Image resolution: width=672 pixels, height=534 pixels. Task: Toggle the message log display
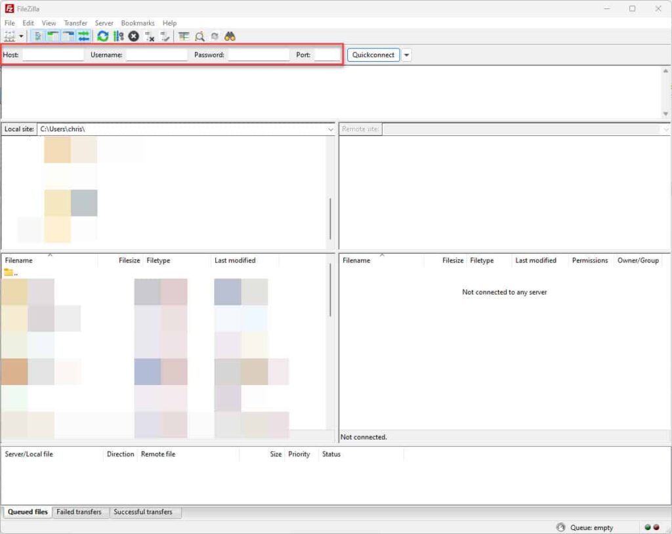[37, 37]
